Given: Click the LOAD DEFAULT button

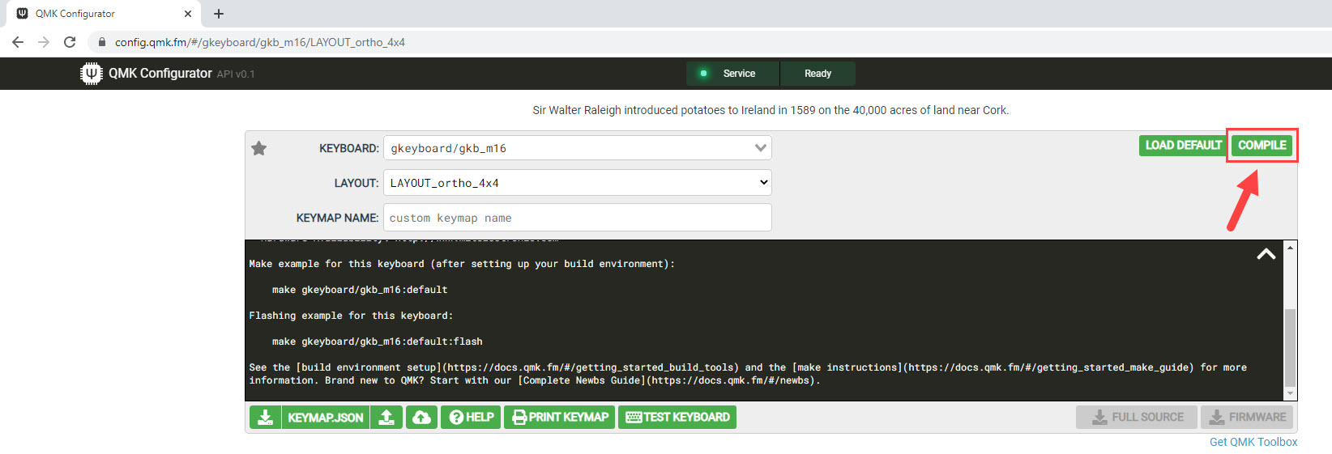Looking at the screenshot, I should pyautogui.click(x=1183, y=145).
